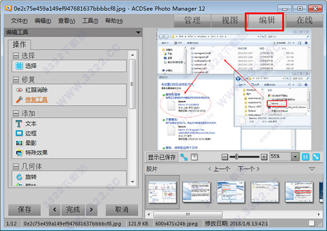Open the 修复工具 repair tool
The image size is (327, 231).
(x=32, y=100)
